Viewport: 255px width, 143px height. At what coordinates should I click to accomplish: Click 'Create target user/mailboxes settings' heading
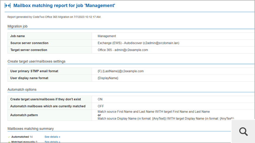(x=36, y=62)
